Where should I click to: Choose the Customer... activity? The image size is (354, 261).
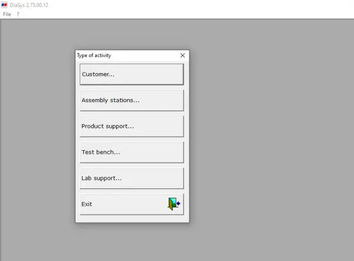pos(132,74)
